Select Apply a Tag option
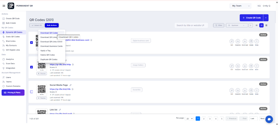The image size is (278, 125). coord(45,51)
